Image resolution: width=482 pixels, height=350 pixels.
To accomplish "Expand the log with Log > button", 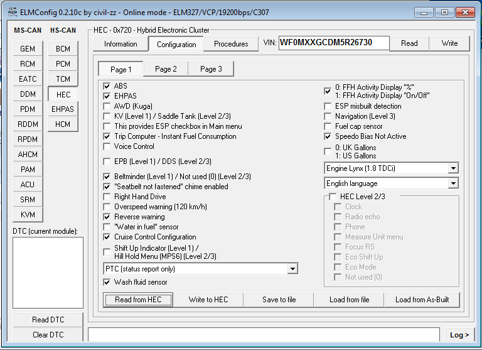I will coord(459,335).
